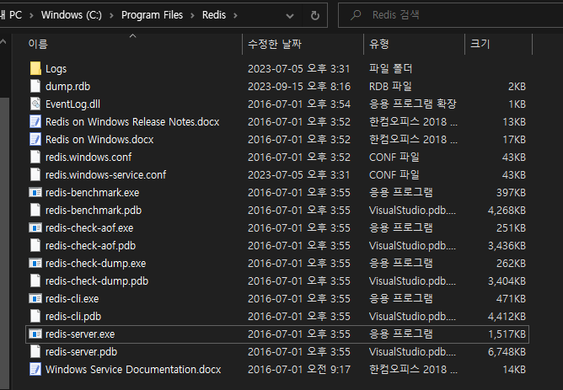Click the EventLog.dll file icon
The width and height of the screenshot is (563, 390).
[x=35, y=104]
